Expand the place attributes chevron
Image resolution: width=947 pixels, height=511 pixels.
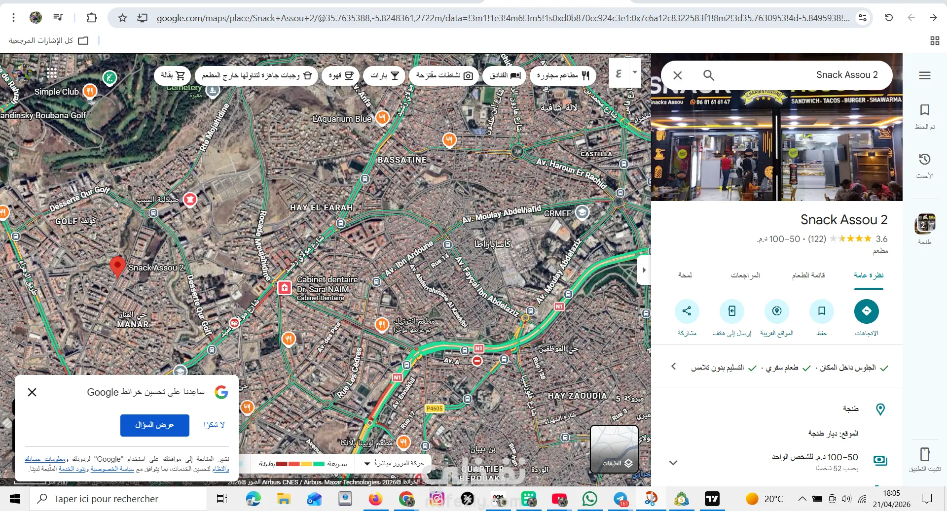pyautogui.click(x=674, y=366)
